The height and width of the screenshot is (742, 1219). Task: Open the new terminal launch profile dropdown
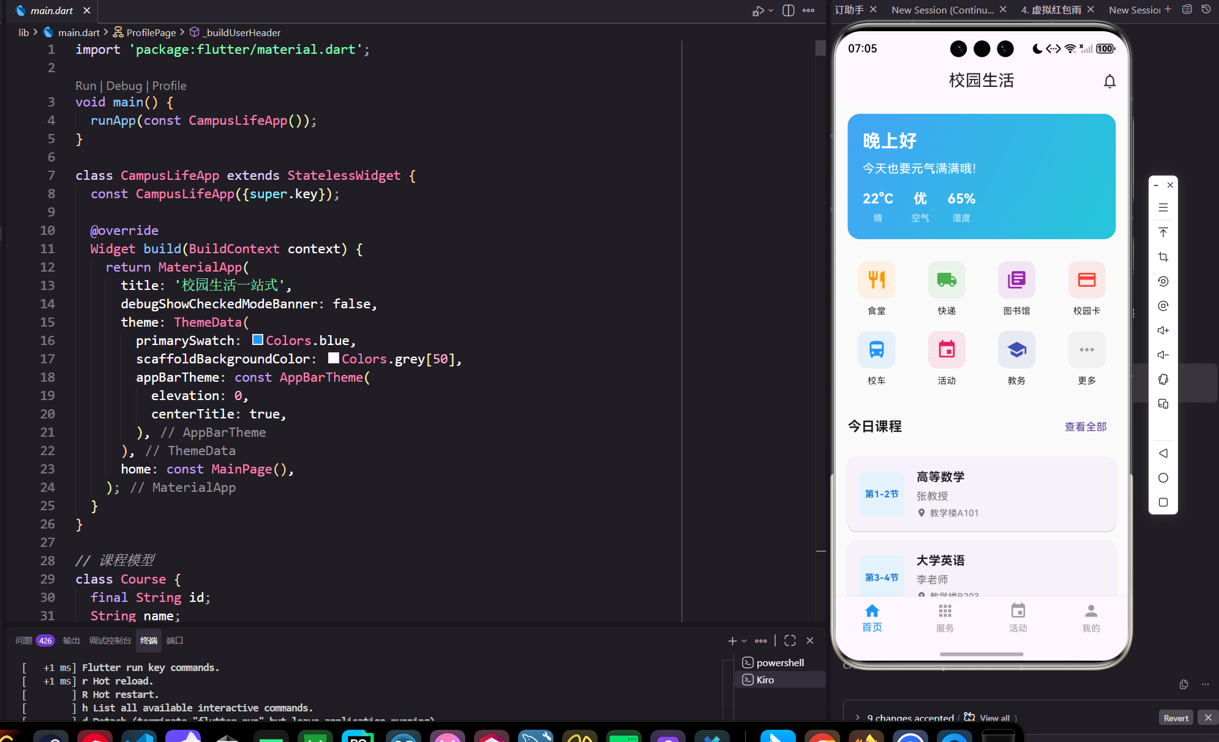745,641
